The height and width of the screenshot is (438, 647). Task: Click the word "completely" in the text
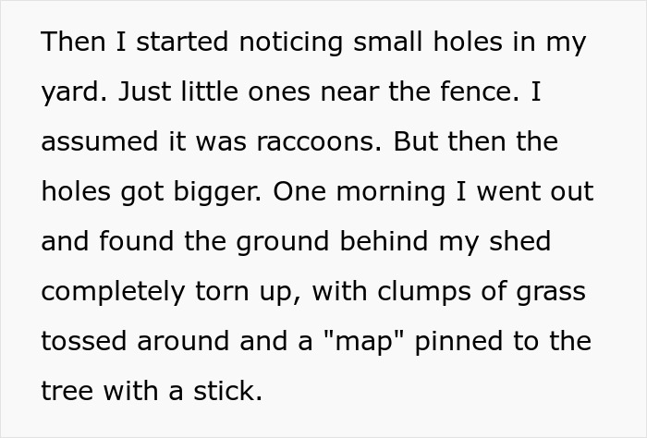coord(113,292)
